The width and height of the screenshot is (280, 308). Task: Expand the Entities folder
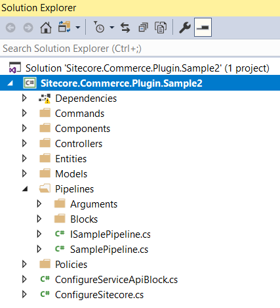24,158
